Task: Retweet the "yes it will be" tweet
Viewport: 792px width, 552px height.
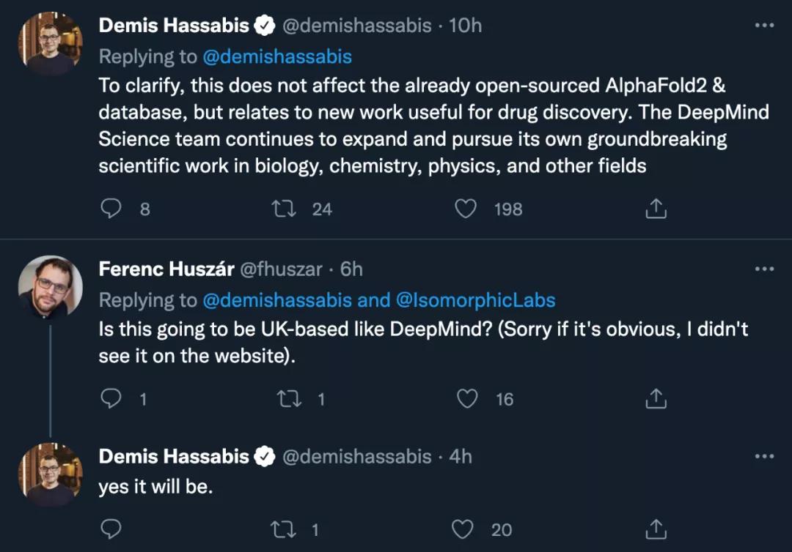Action: coord(281,529)
